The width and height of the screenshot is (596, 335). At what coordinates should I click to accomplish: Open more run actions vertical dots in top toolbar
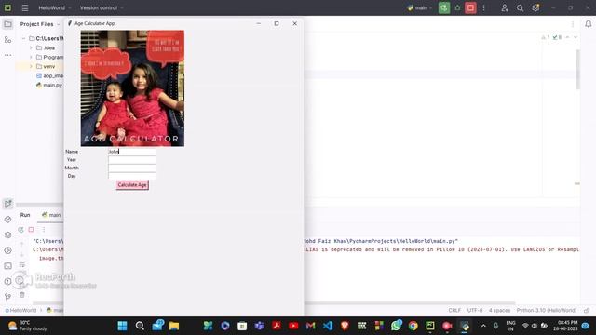click(x=484, y=7)
